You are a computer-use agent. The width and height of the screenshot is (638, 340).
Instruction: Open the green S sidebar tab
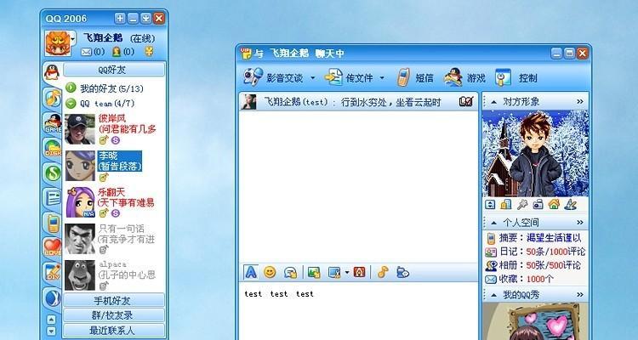(x=53, y=173)
